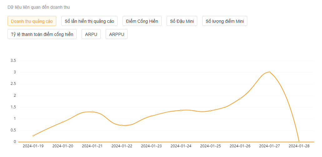The image size is (322, 157).
Task: Click the 2024-01-23 chart data point
Action: pos(151,116)
